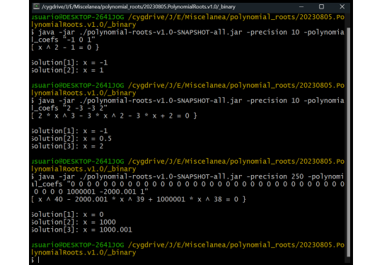Click the "solution[2]: x = 1" line
The width and height of the screenshot is (382, 265).
click(67, 70)
